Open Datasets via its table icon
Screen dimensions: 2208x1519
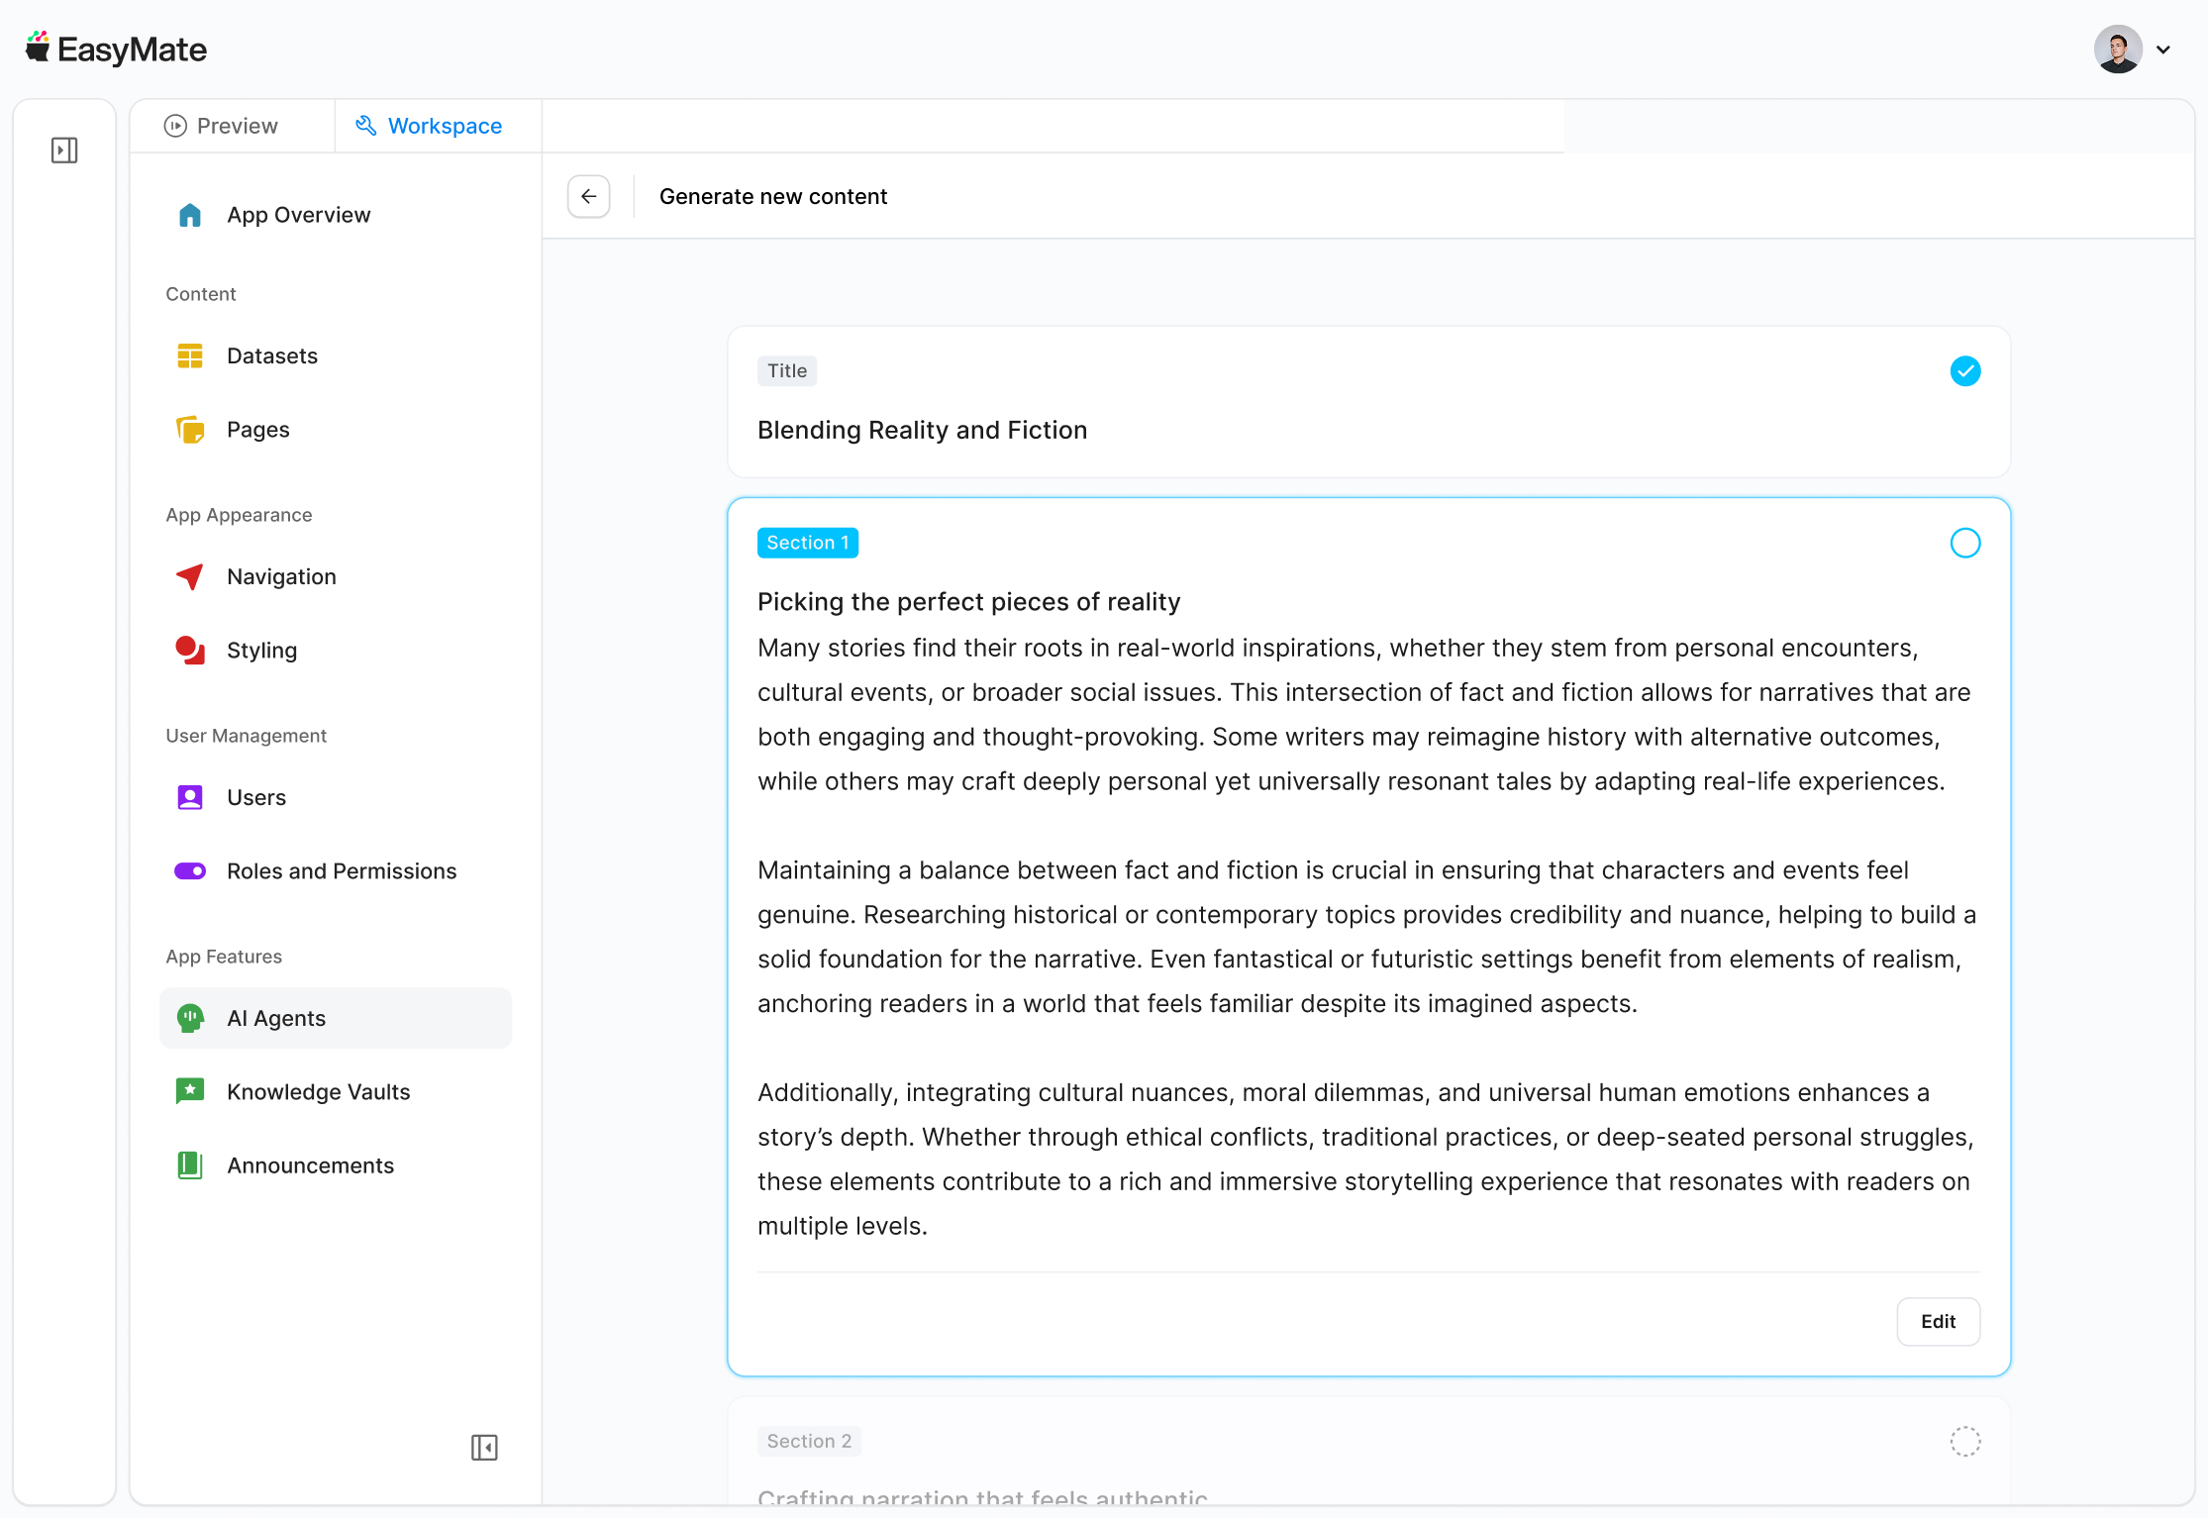click(x=190, y=355)
